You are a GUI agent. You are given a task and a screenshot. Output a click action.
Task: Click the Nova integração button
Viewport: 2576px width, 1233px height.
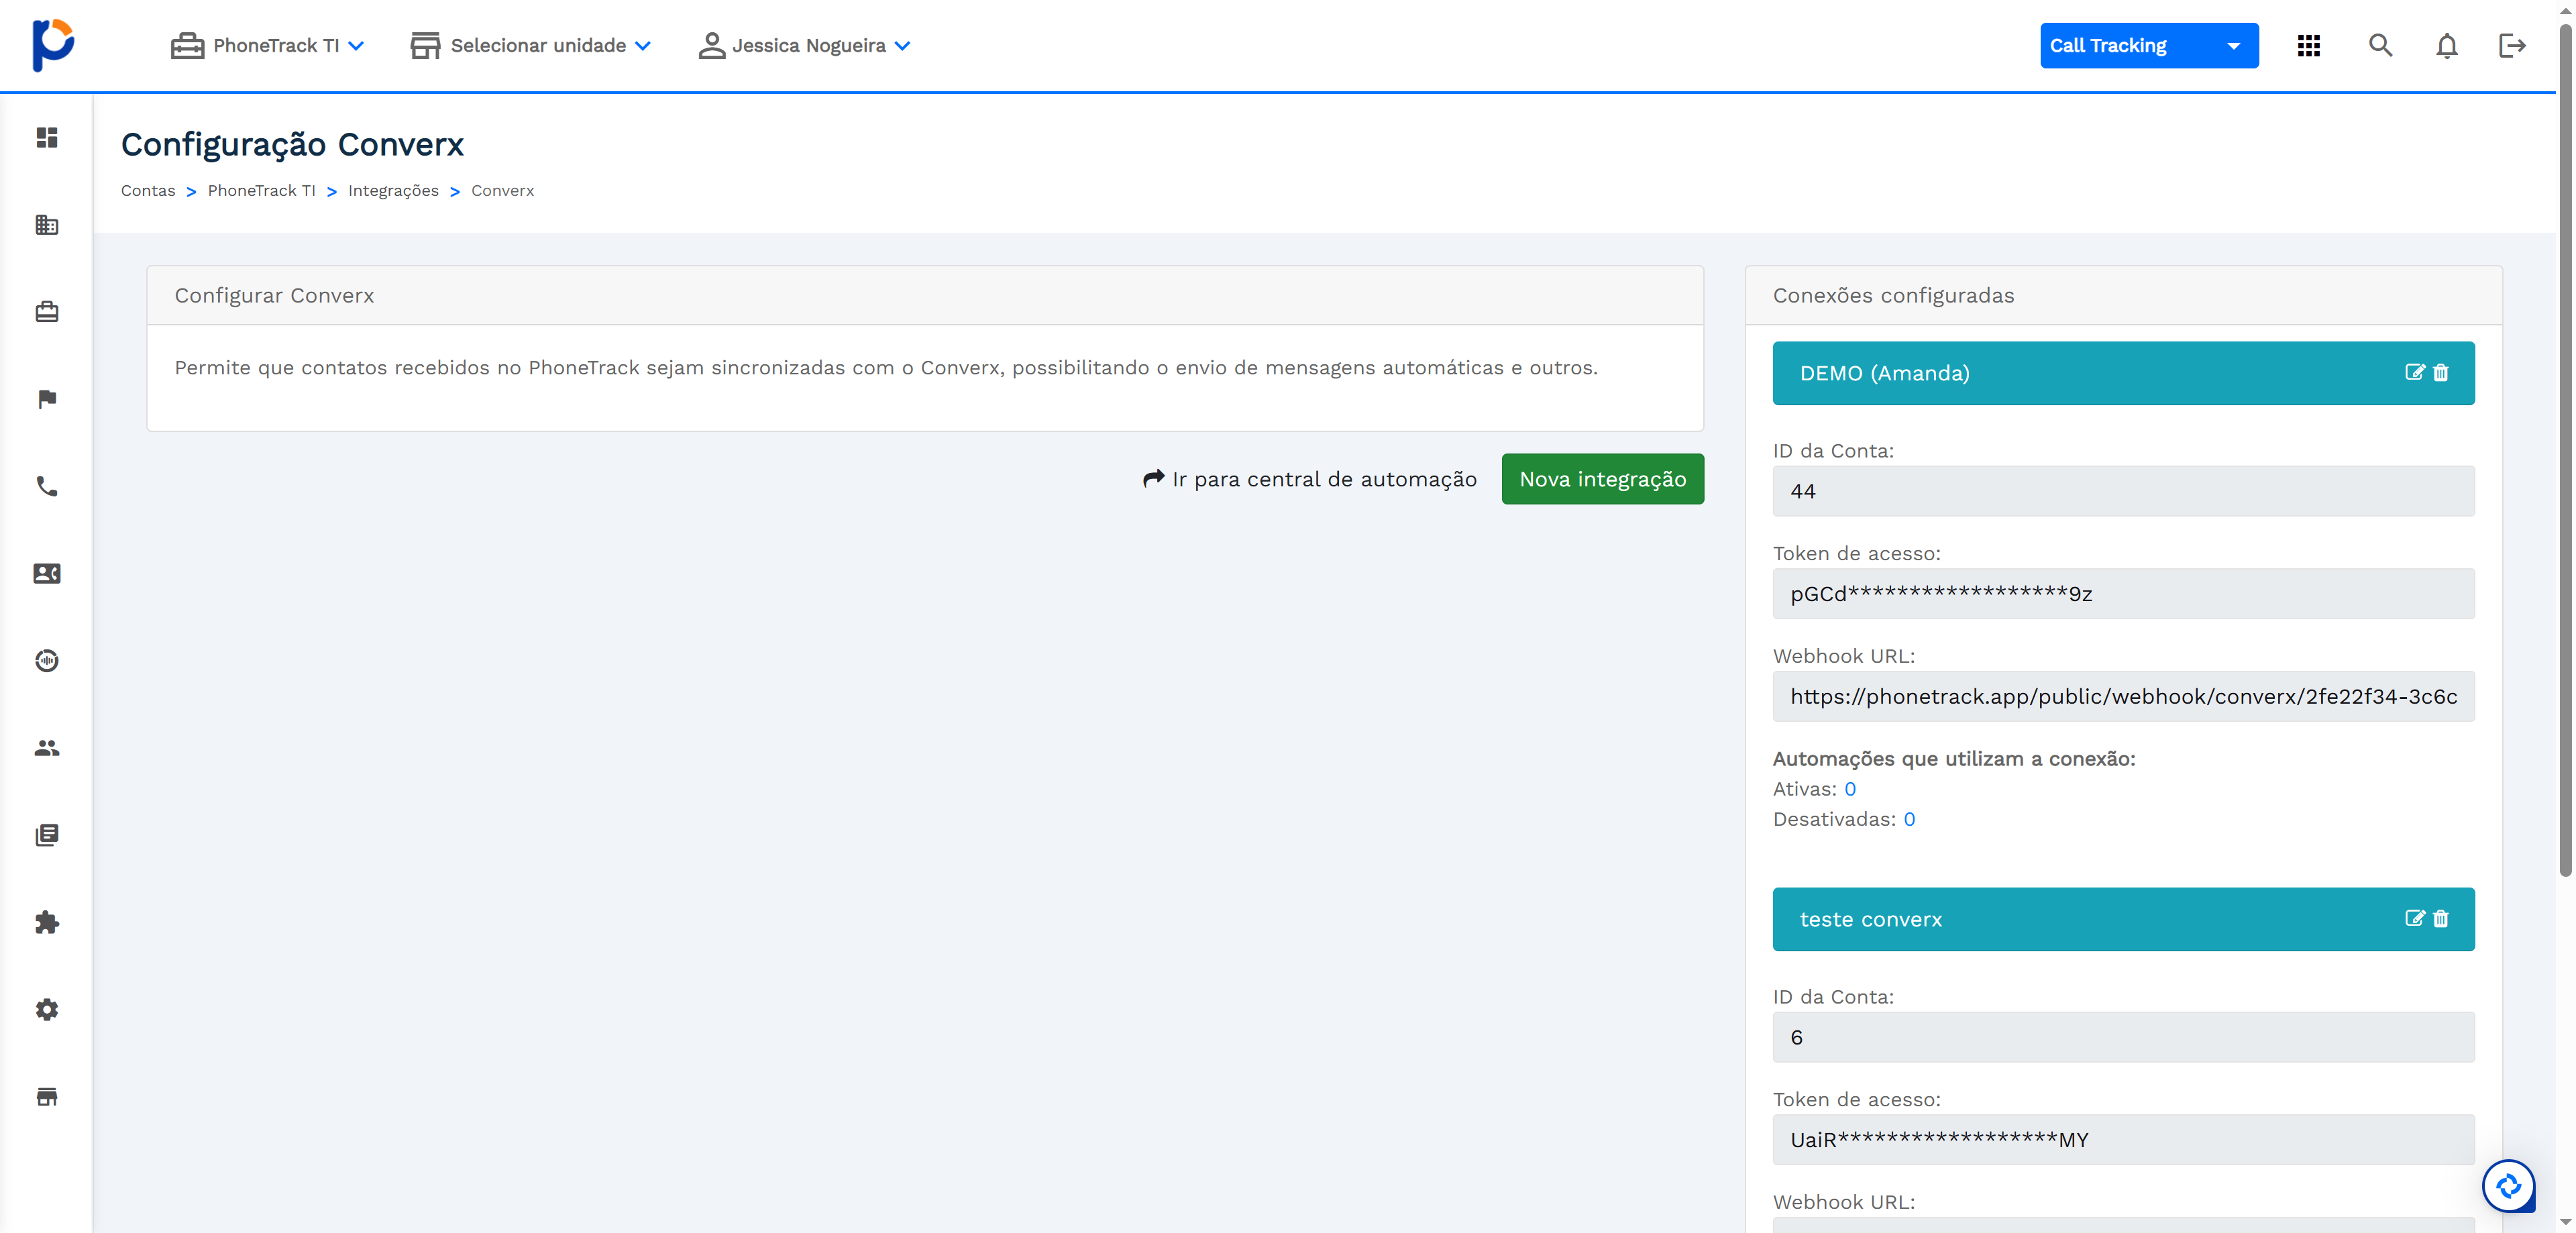(x=1602, y=479)
